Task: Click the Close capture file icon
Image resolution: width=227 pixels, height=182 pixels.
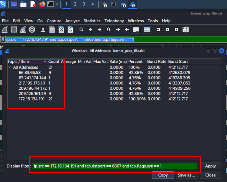Action: 61,30
